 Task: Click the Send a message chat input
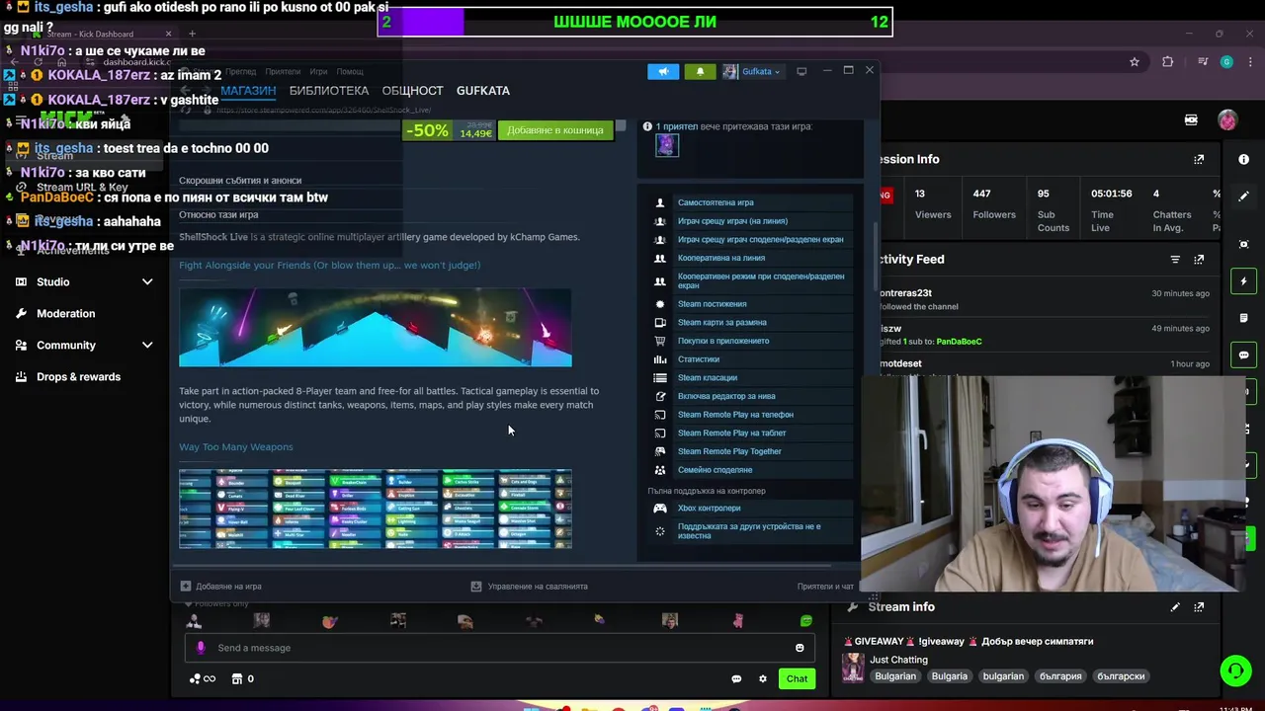pyautogui.click(x=499, y=648)
